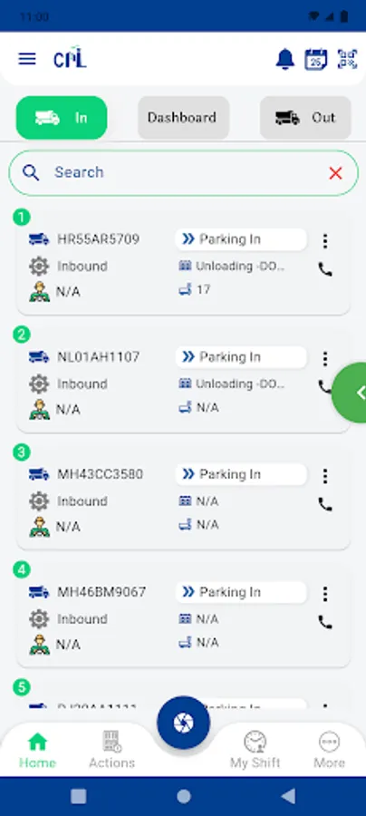
Task: Tap the central camera shutter button
Action: click(184, 723)
